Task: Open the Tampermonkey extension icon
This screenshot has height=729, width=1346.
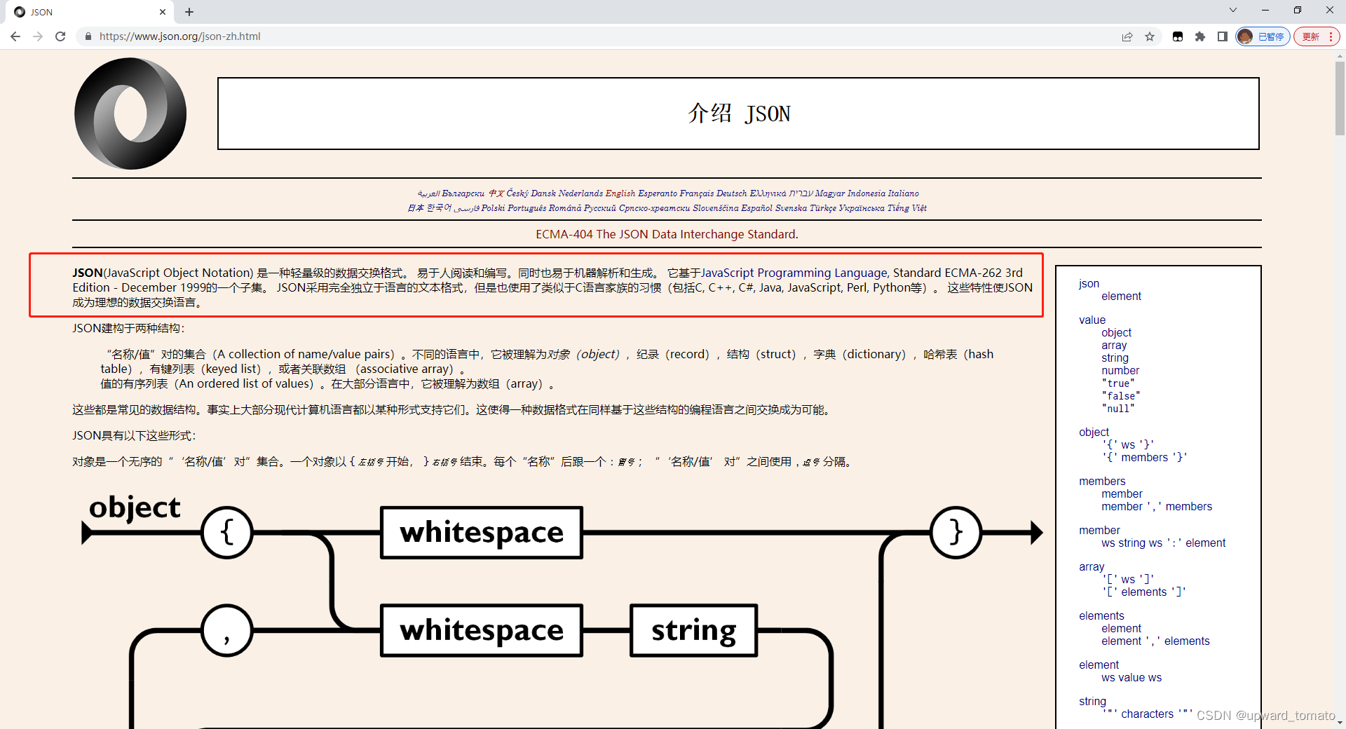Action: (1178, 36)
